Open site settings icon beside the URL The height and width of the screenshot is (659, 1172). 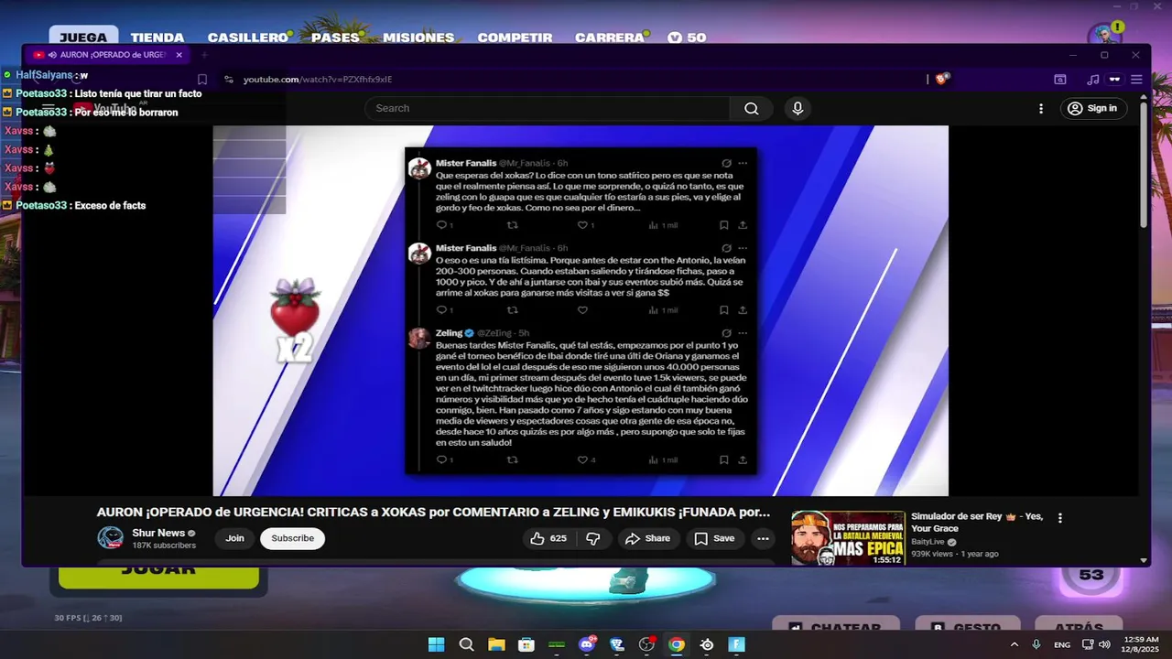(228, 80)
